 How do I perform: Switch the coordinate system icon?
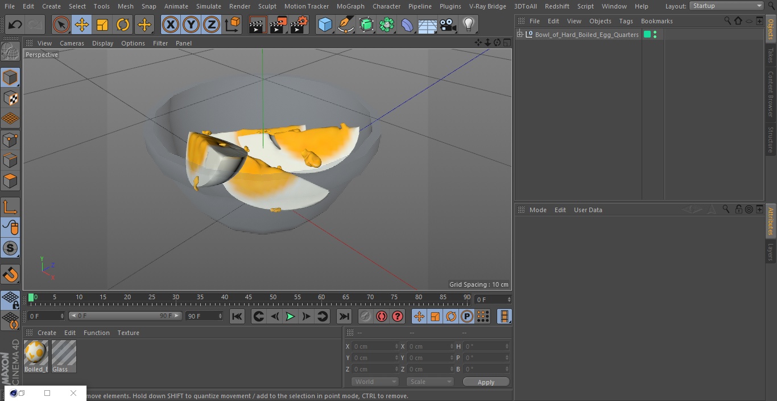pos(233,24)
